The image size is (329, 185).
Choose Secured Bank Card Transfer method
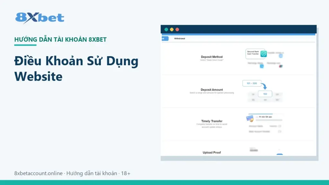pos(255,54)
